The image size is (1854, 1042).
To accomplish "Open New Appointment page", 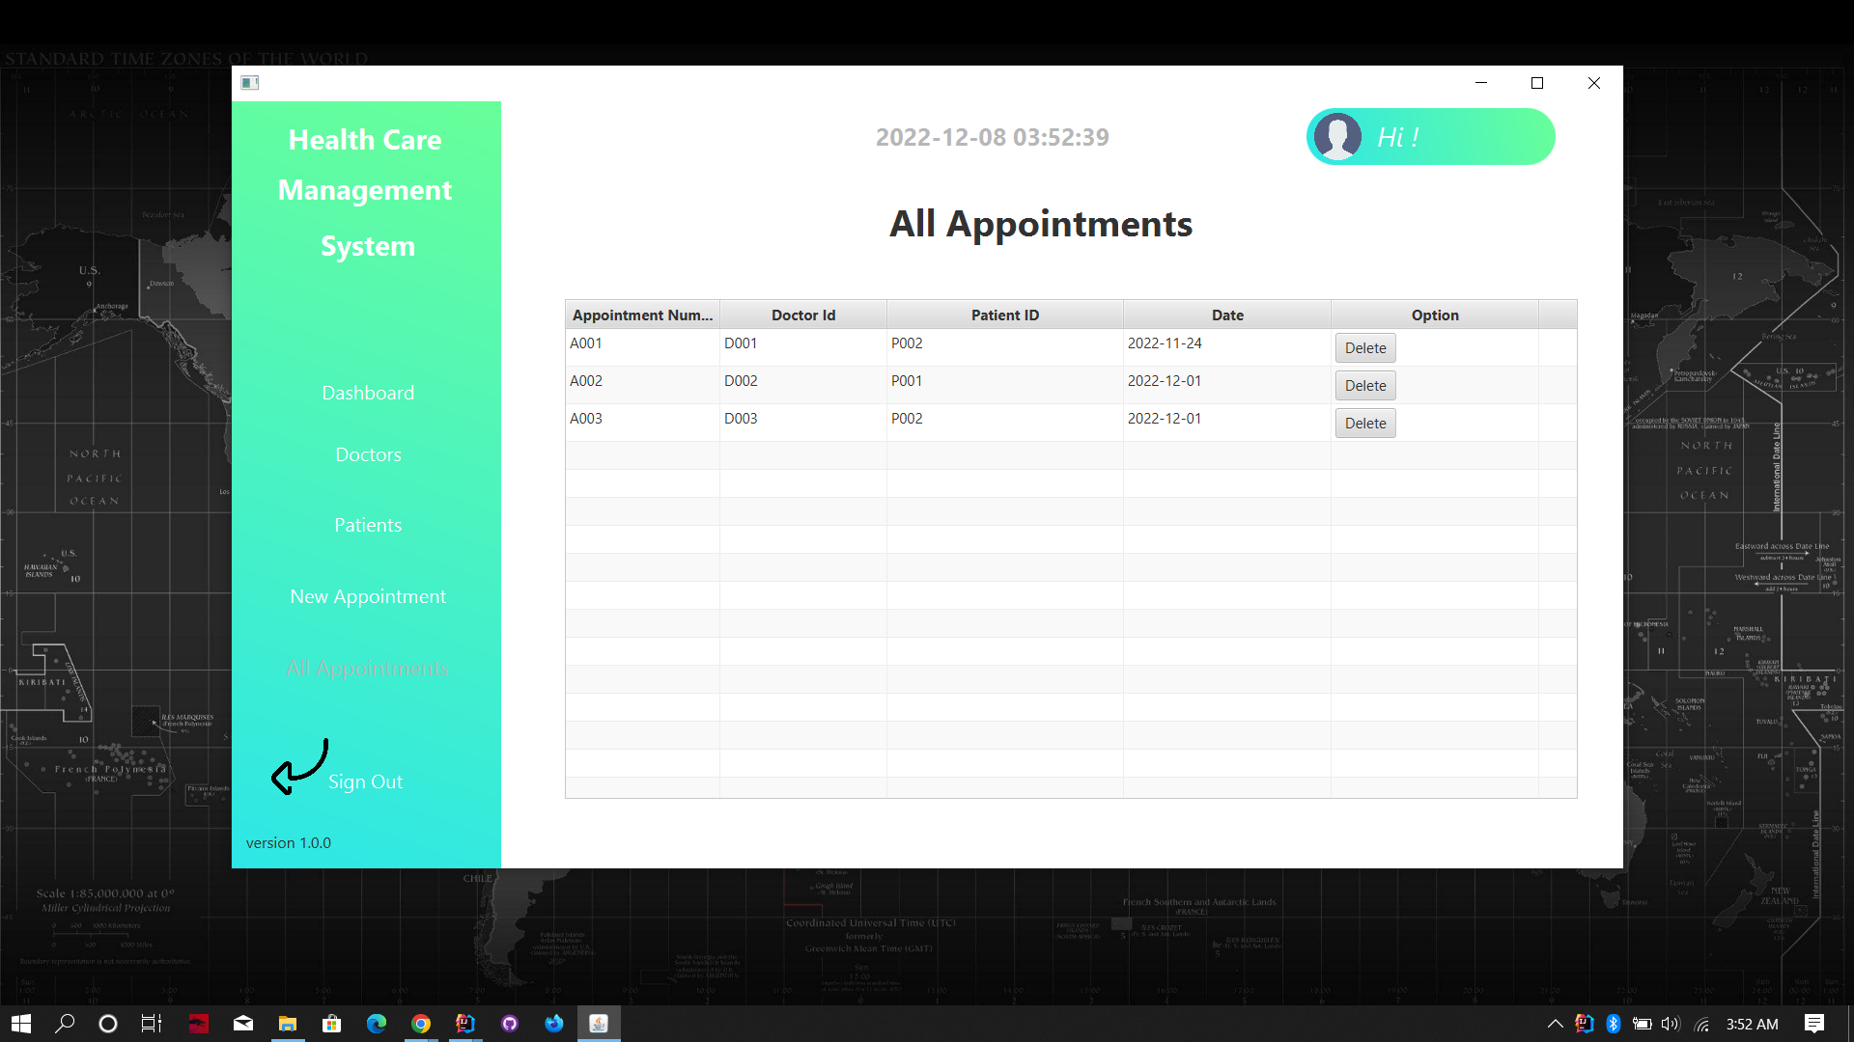I will click(x=368, y=596).
